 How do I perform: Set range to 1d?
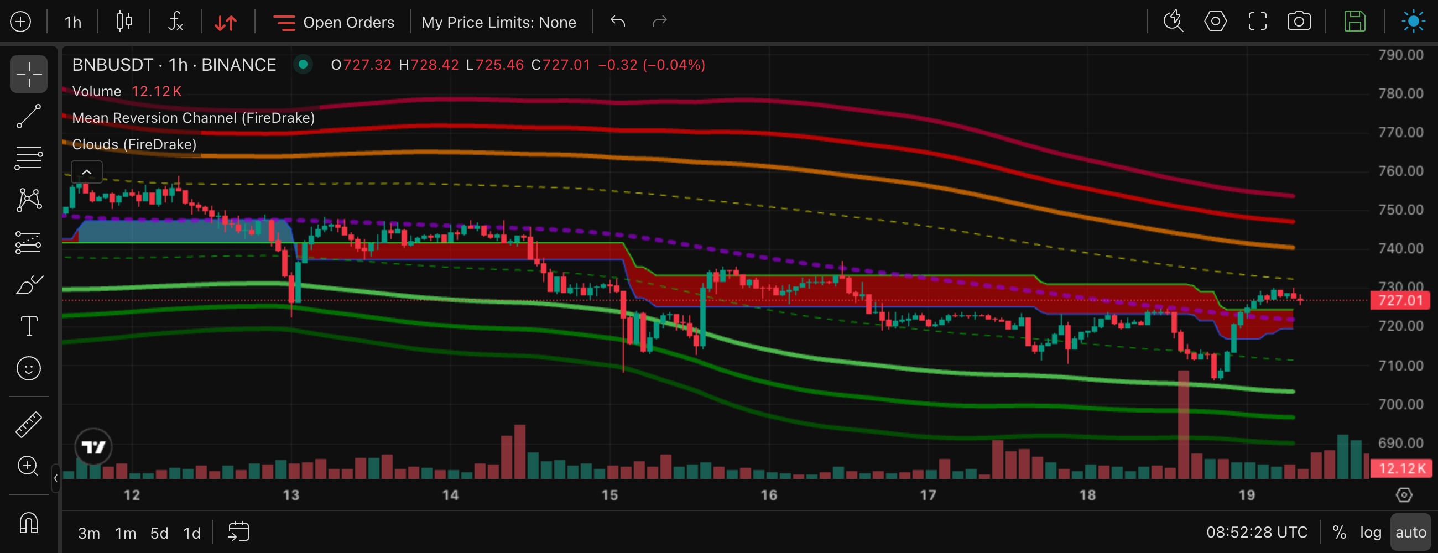pos(192,534)
